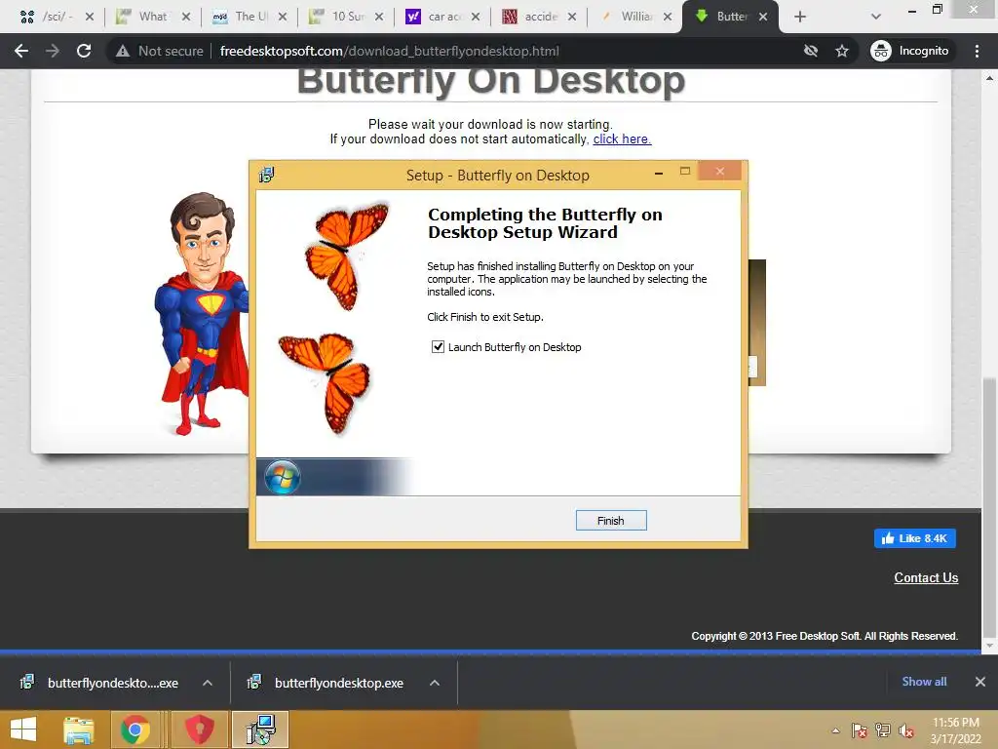Close the 'The Ul' tab

tap(283, 17)
